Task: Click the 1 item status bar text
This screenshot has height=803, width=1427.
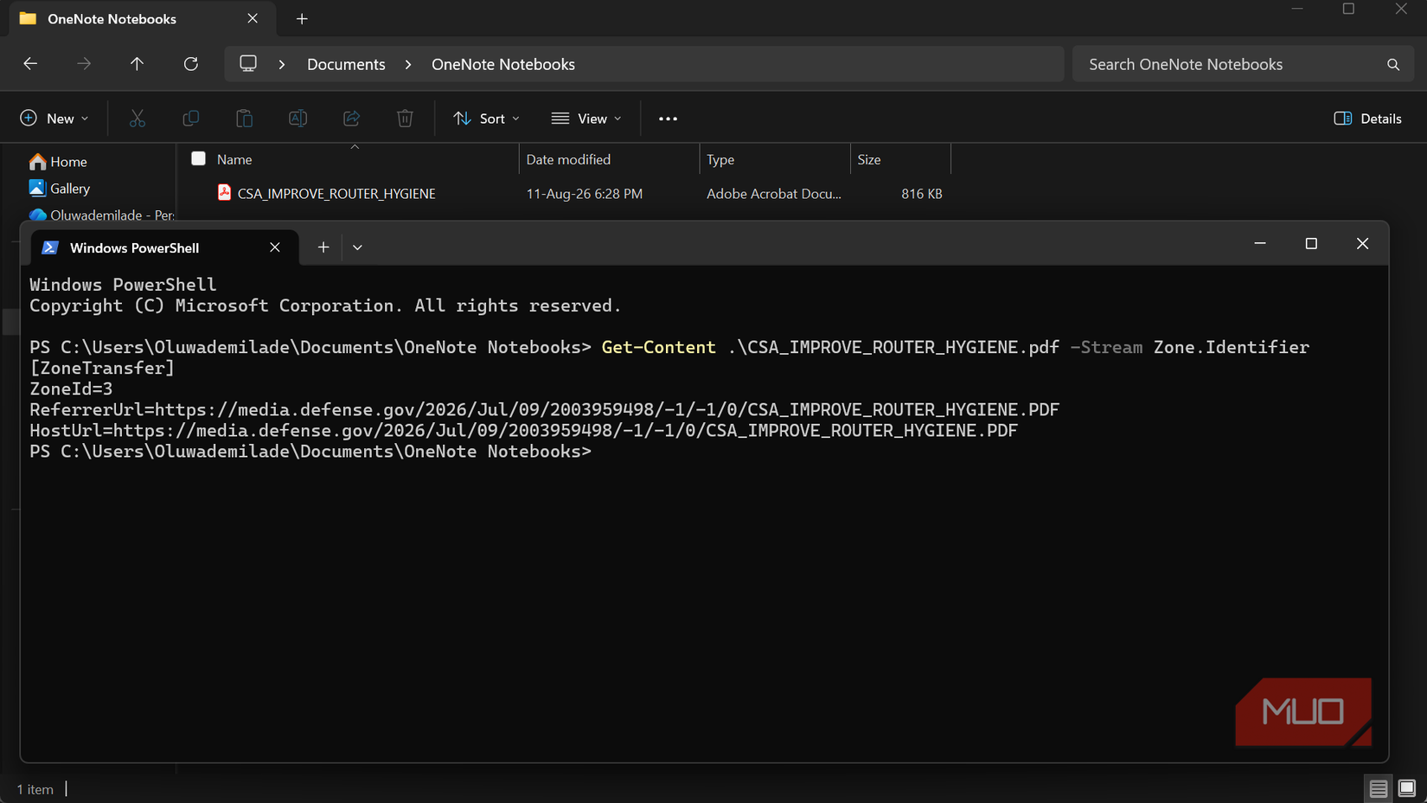Action: point(35,789)
